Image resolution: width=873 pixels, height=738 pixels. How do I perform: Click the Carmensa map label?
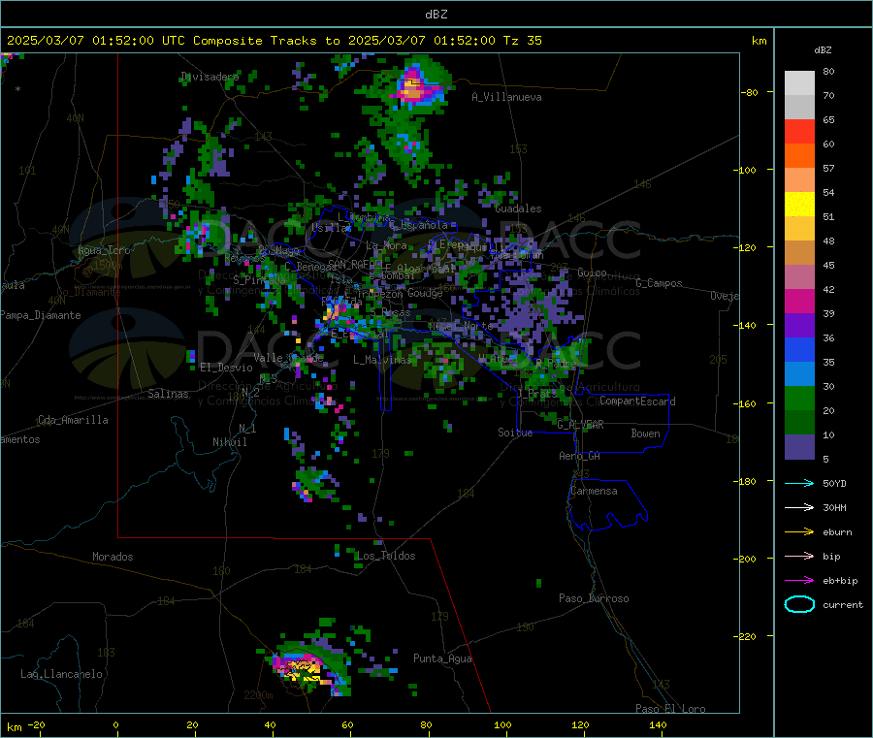(x=594, y=491)
